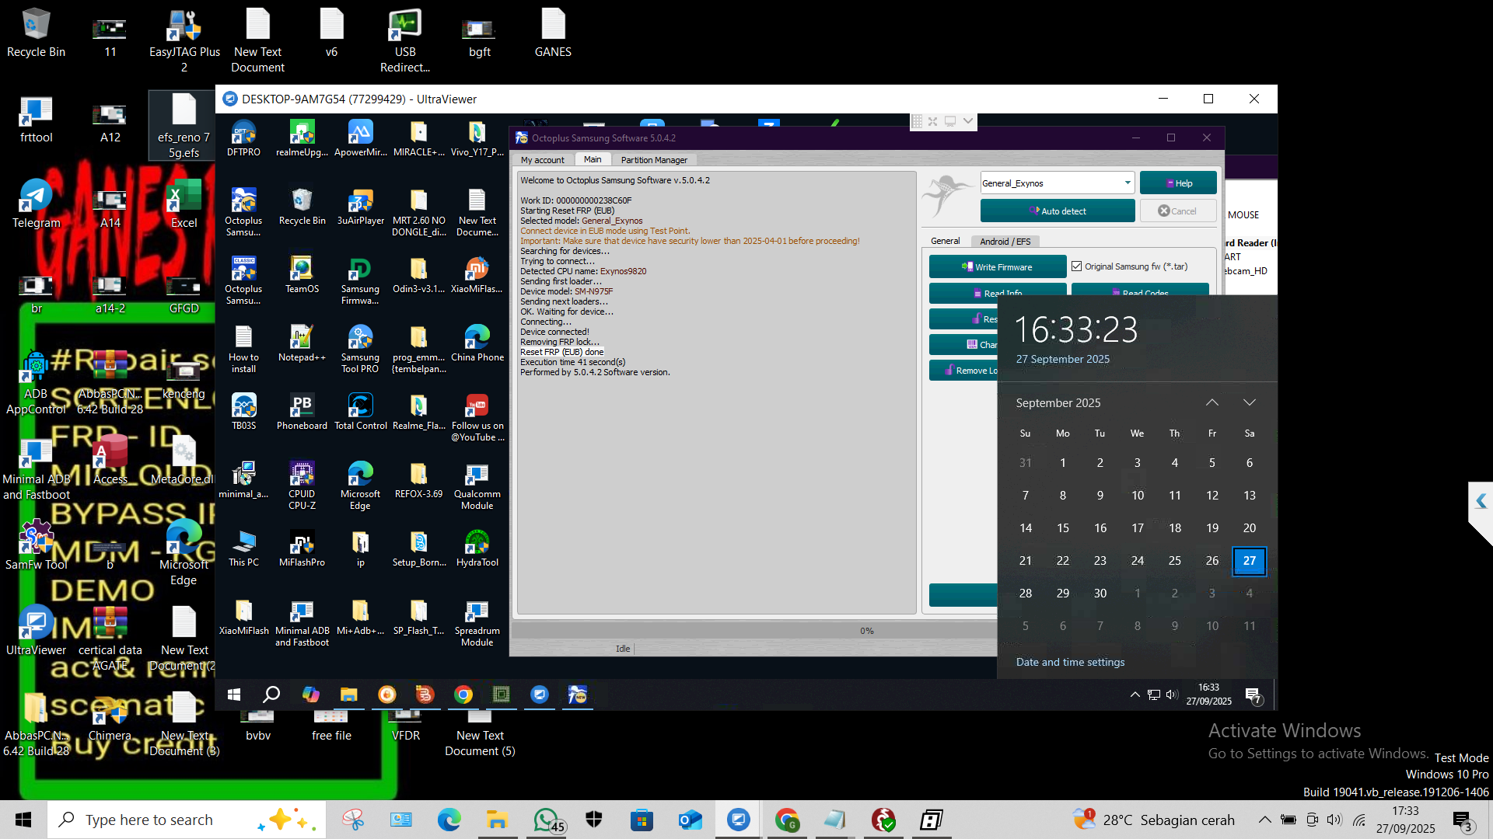Switch to the Android / EFS tab

click(1005, 242)
